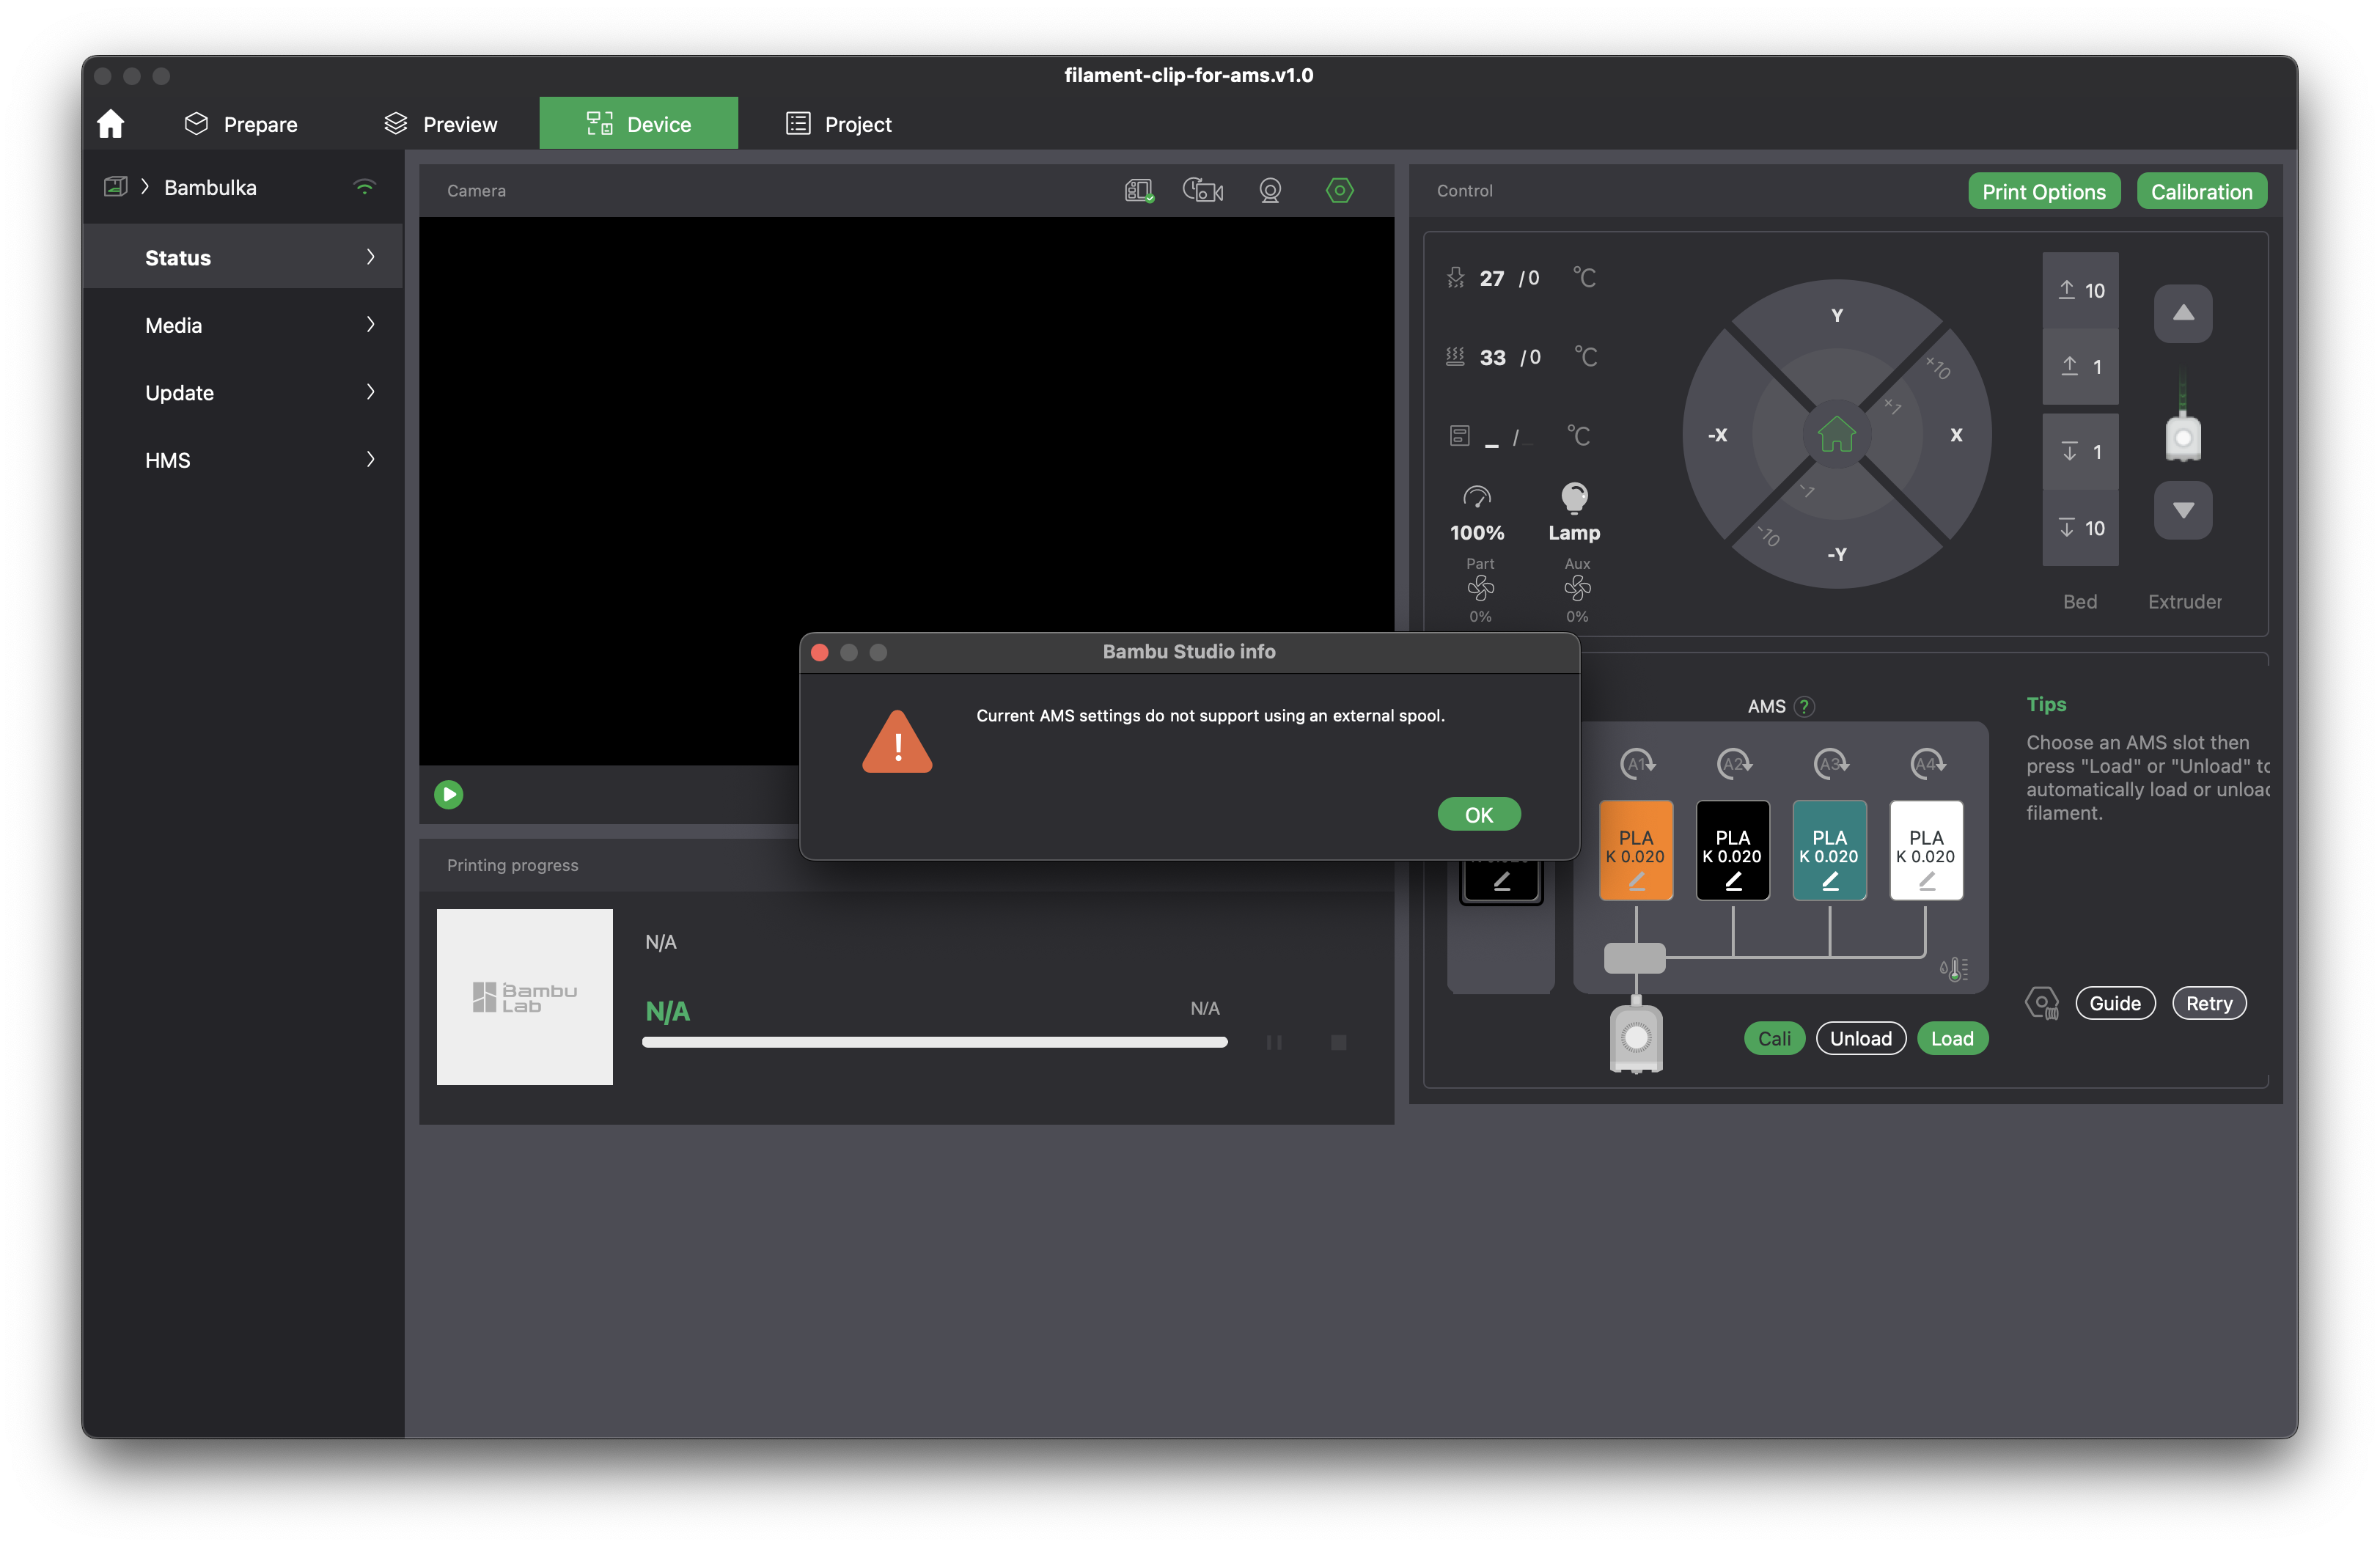Open Print Options

coord(2043,191)
